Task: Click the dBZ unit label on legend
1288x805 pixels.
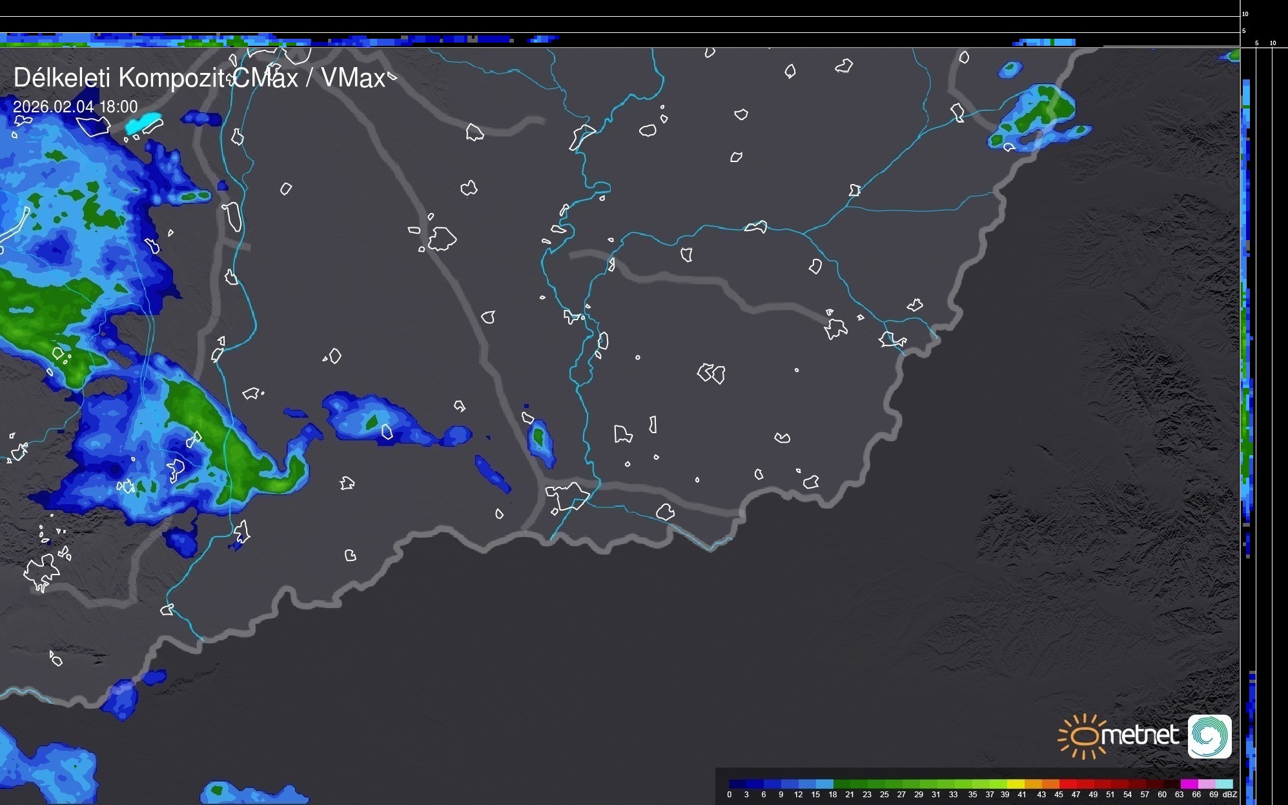Action: (1229, 795)
